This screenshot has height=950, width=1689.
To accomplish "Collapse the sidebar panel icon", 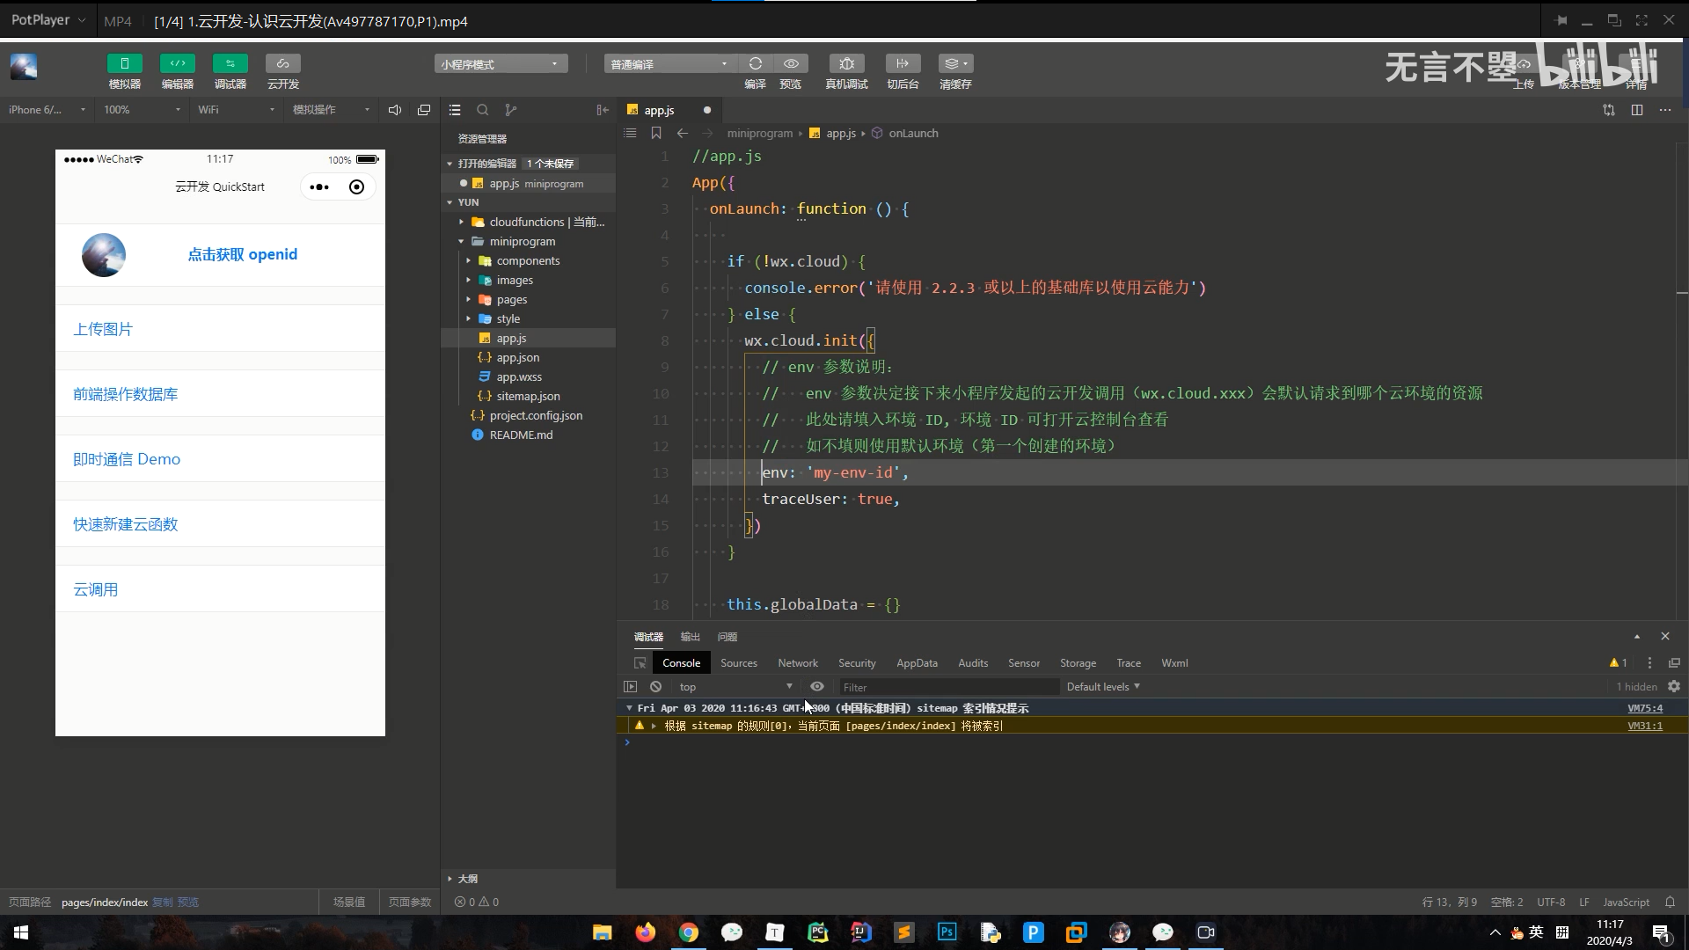I will (x=603, y=110).
